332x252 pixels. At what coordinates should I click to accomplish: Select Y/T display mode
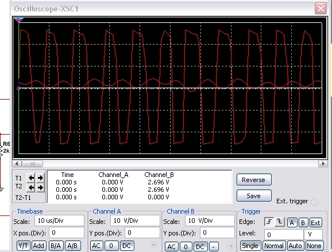click(x=24, y=246)
